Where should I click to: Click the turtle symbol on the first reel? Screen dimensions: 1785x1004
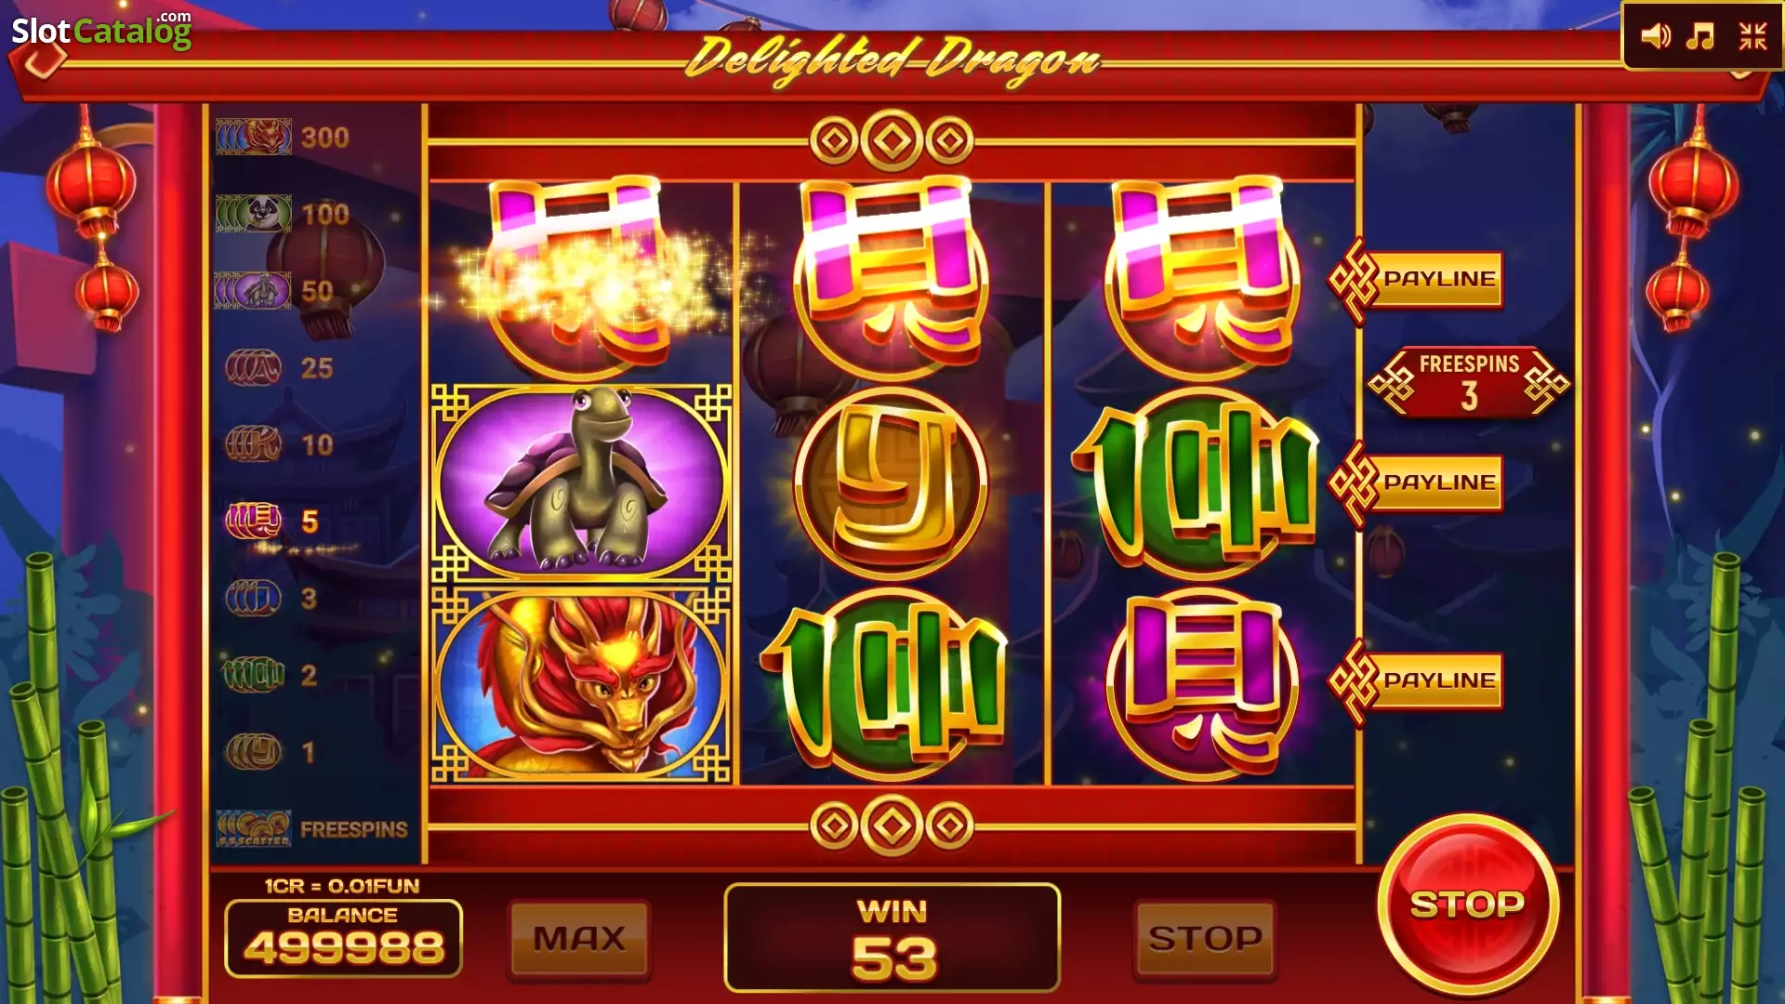click(581, 482)
